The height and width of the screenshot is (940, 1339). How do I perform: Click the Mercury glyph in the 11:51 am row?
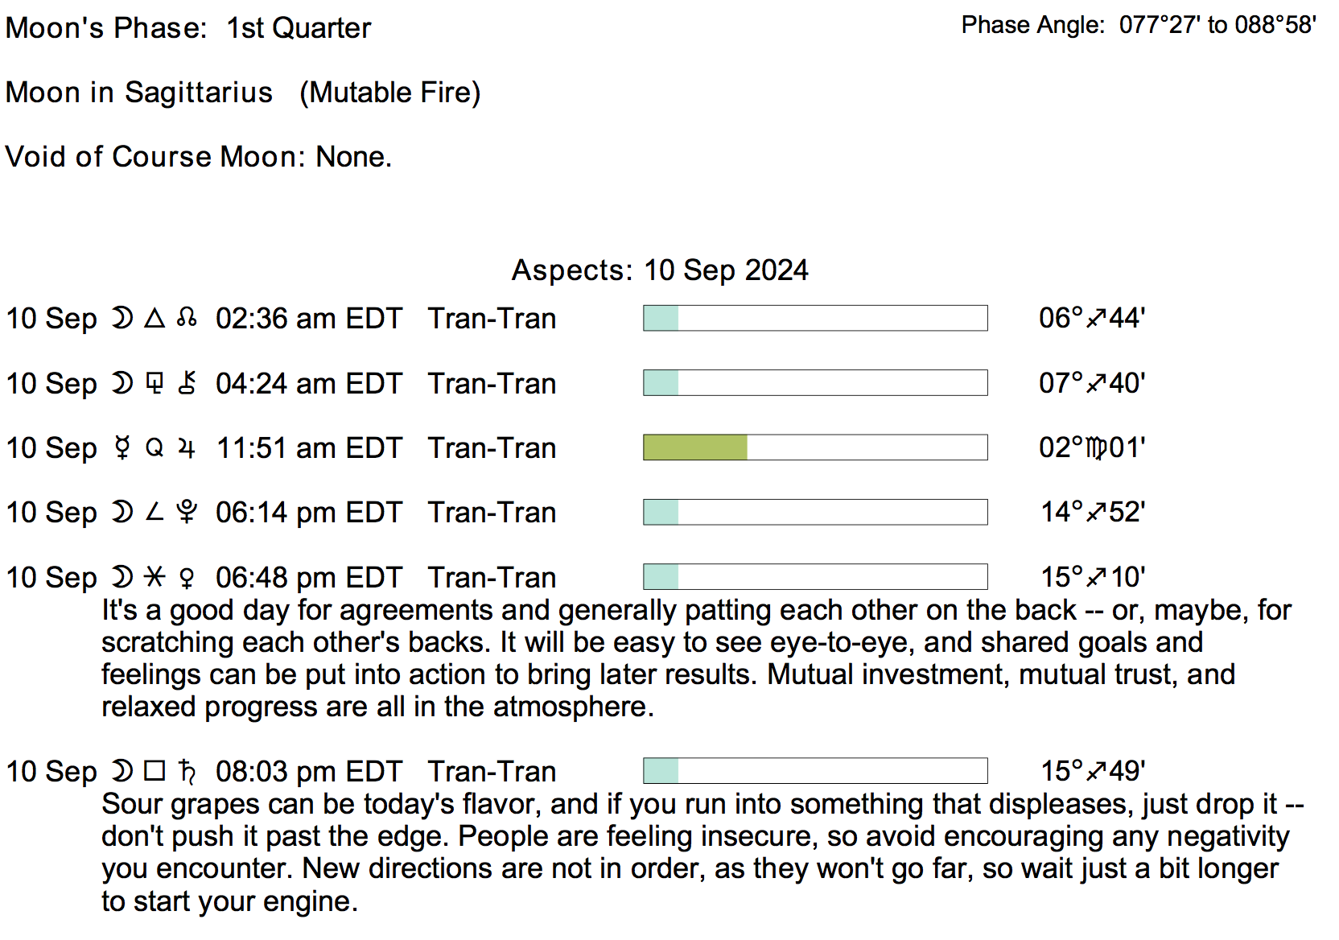(x=122, y=448)
